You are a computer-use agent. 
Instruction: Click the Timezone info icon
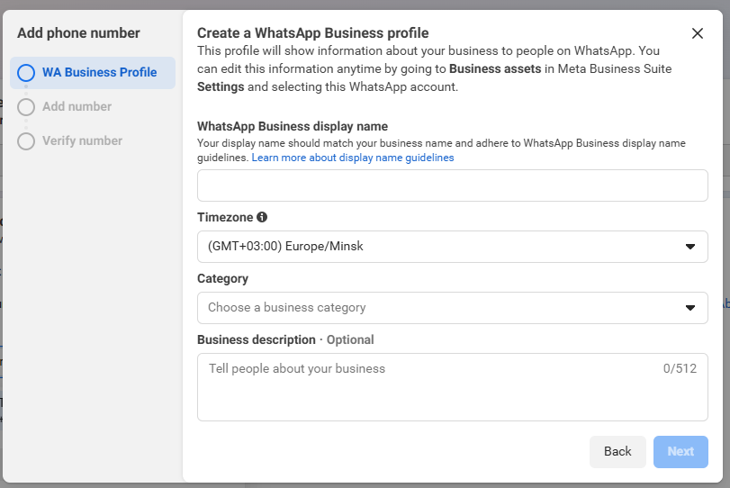[x=262, y=217]
